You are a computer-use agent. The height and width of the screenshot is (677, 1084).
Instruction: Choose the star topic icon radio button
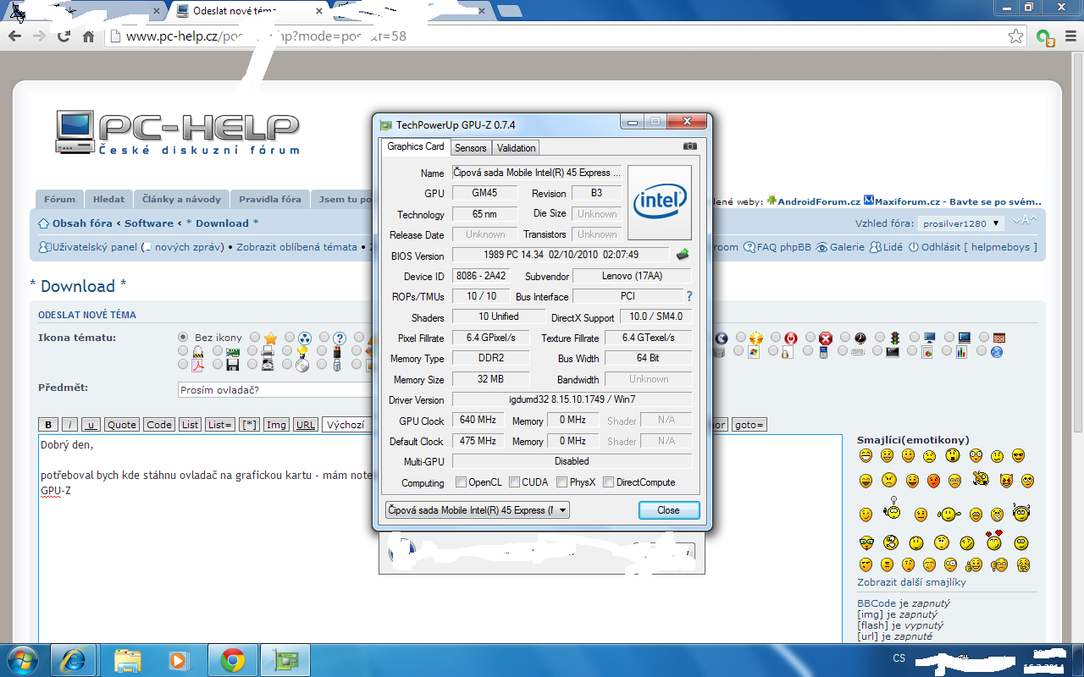click(x=255, y=337)
